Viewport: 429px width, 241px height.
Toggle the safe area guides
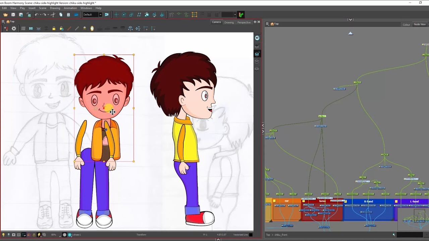pyautogui.click(x=18, y=235)
